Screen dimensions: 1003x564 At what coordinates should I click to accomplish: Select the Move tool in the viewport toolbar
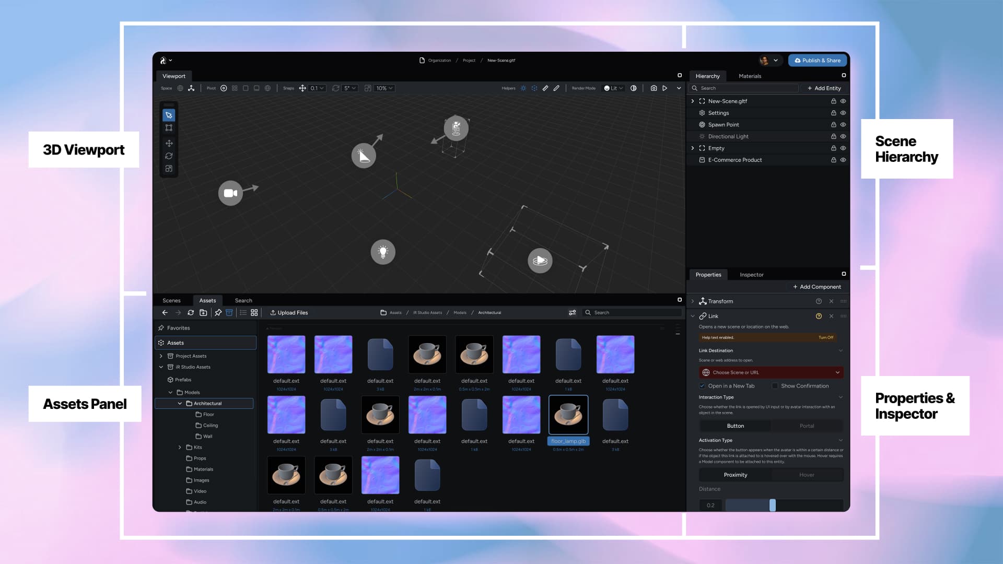[169, 143]
